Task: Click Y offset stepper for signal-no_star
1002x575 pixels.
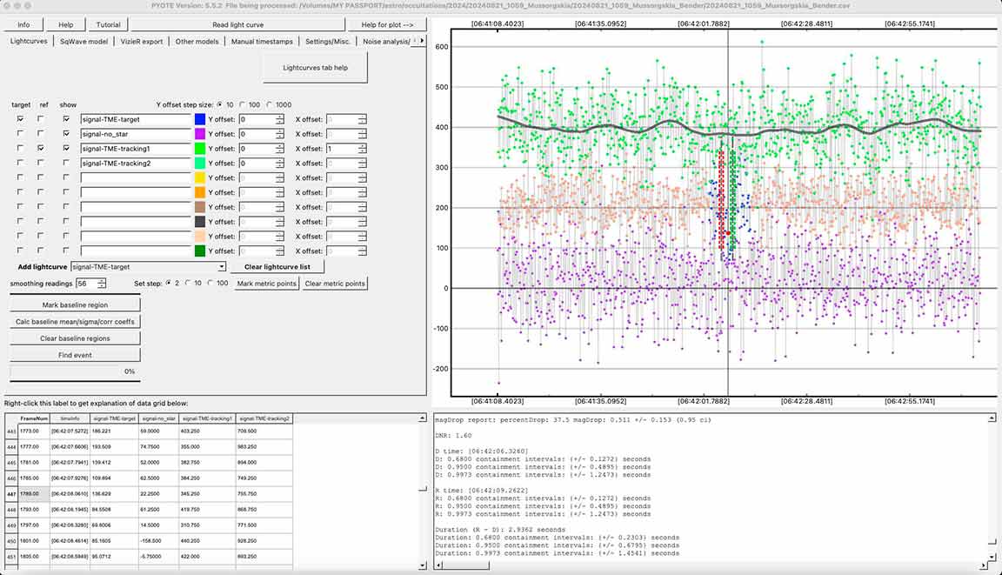Action: [x=279, y=134]
